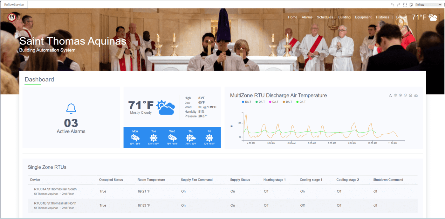Click the redo arrow in the top toolbar

point(399,5)
